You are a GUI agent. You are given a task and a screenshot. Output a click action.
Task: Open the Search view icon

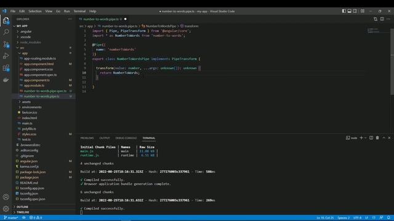pyautogui.click(x=6, y=32)
